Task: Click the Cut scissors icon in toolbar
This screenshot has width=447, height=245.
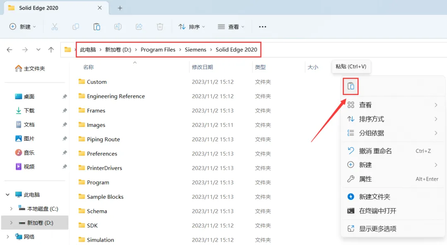Action: [55, 27]
